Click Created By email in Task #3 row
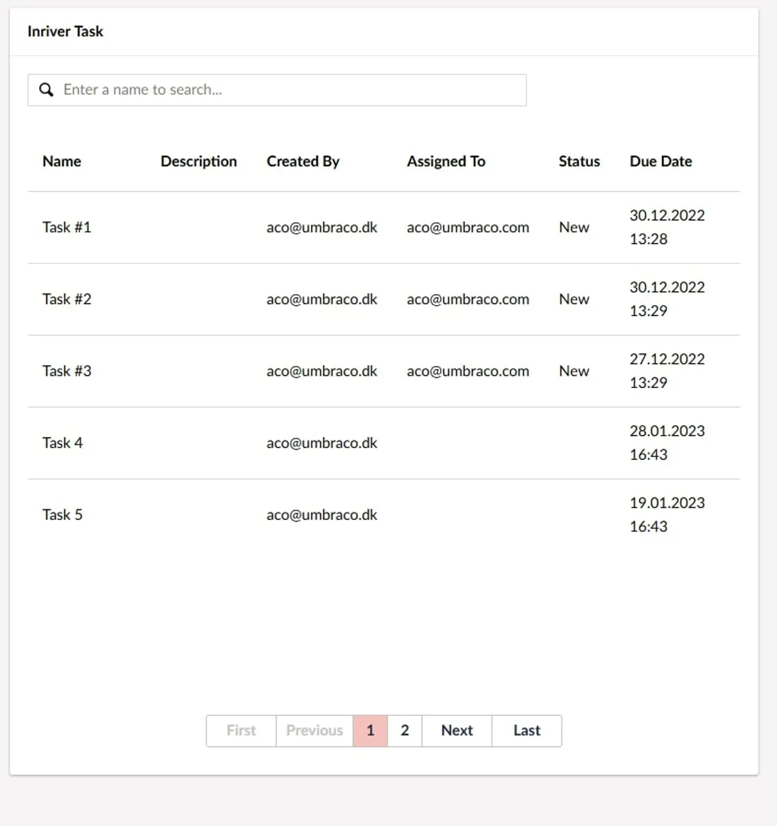Image resolution: width=777 pixels, height=826 pixels. pyautogui.click(x=322, y=371)
